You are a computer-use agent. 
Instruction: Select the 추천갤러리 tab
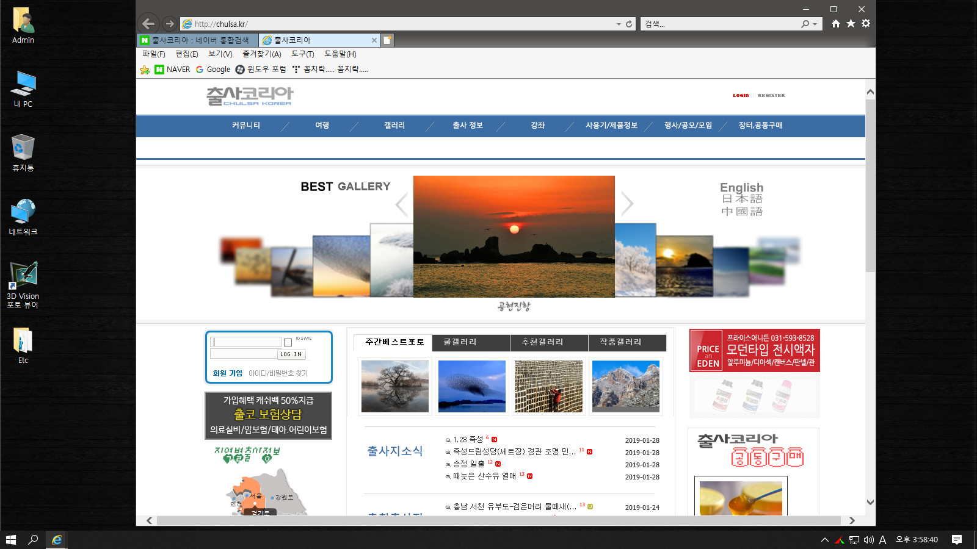(549, 342)
